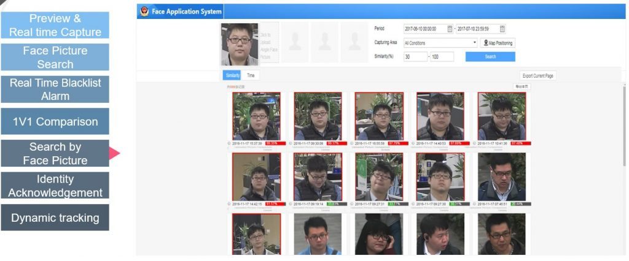Tick the circle beside 2016-11-17 09:30:08
This screenshot has width=629, height=261.
[291, 143]
